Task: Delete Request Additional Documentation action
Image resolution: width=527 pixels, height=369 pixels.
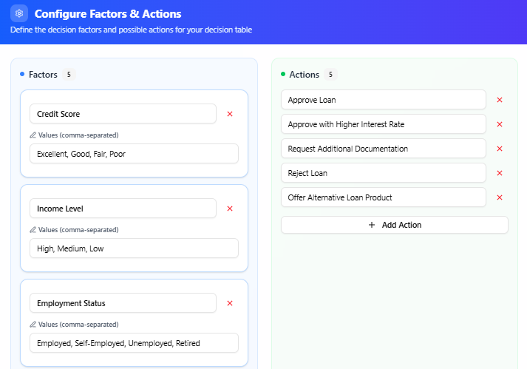Action: click(x=500, y=149)
